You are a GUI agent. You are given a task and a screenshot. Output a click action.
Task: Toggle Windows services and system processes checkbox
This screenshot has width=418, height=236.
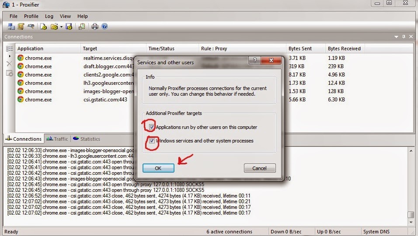pos(151,140)
